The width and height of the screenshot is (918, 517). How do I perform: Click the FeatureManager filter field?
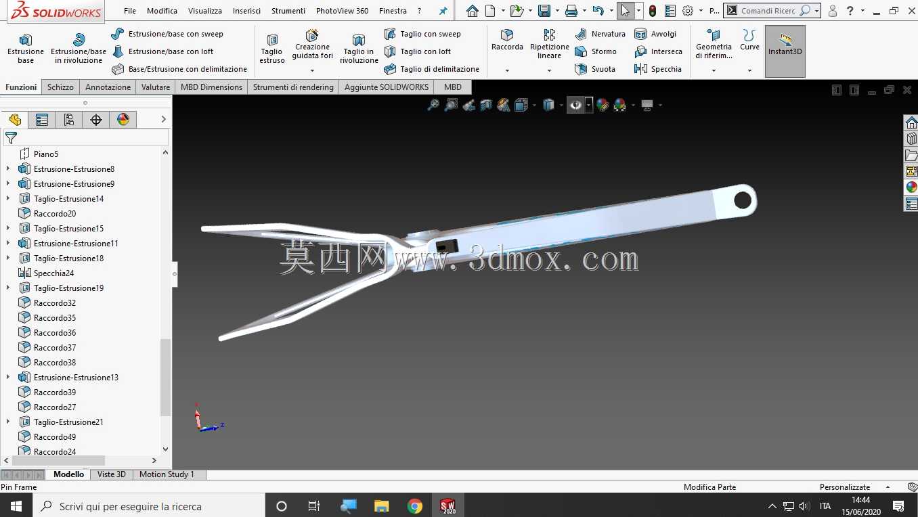tap(85, 138)
